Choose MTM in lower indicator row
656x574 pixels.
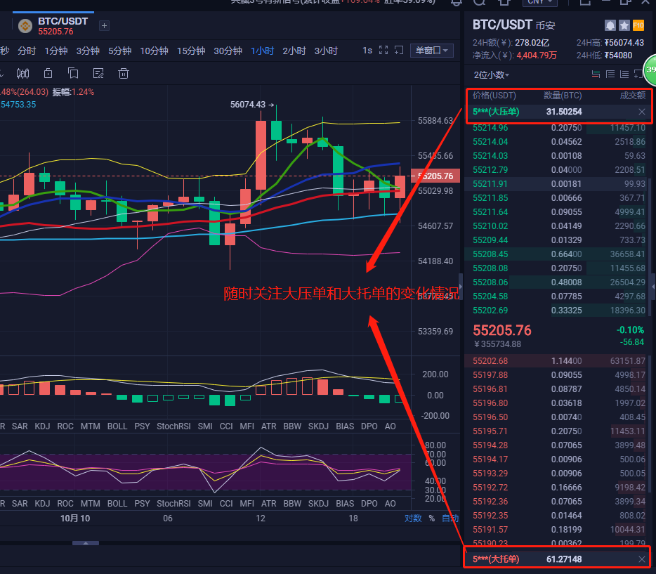point(91,504)
